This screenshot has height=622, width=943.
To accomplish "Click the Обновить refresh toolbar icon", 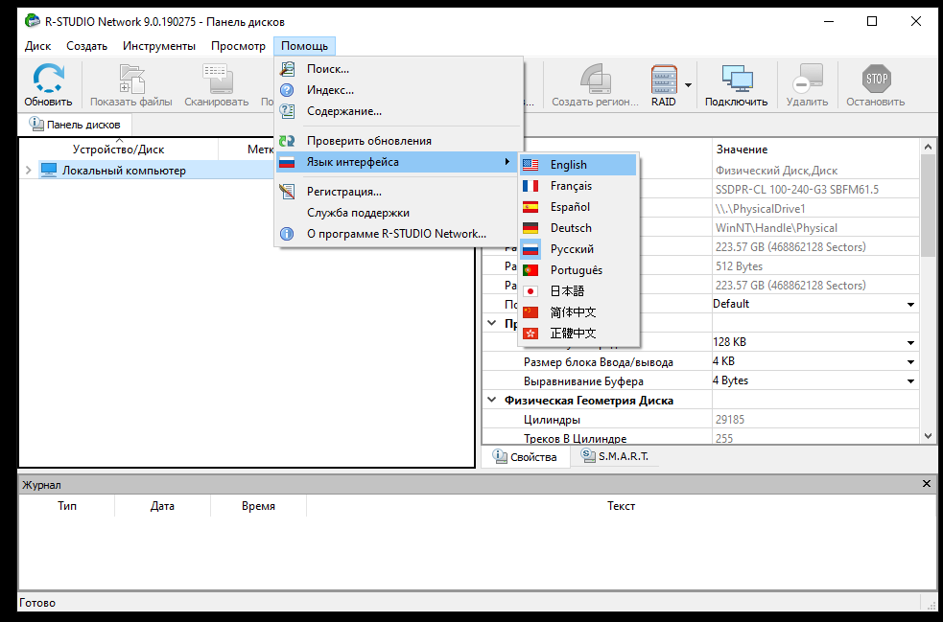I will 48,84.
